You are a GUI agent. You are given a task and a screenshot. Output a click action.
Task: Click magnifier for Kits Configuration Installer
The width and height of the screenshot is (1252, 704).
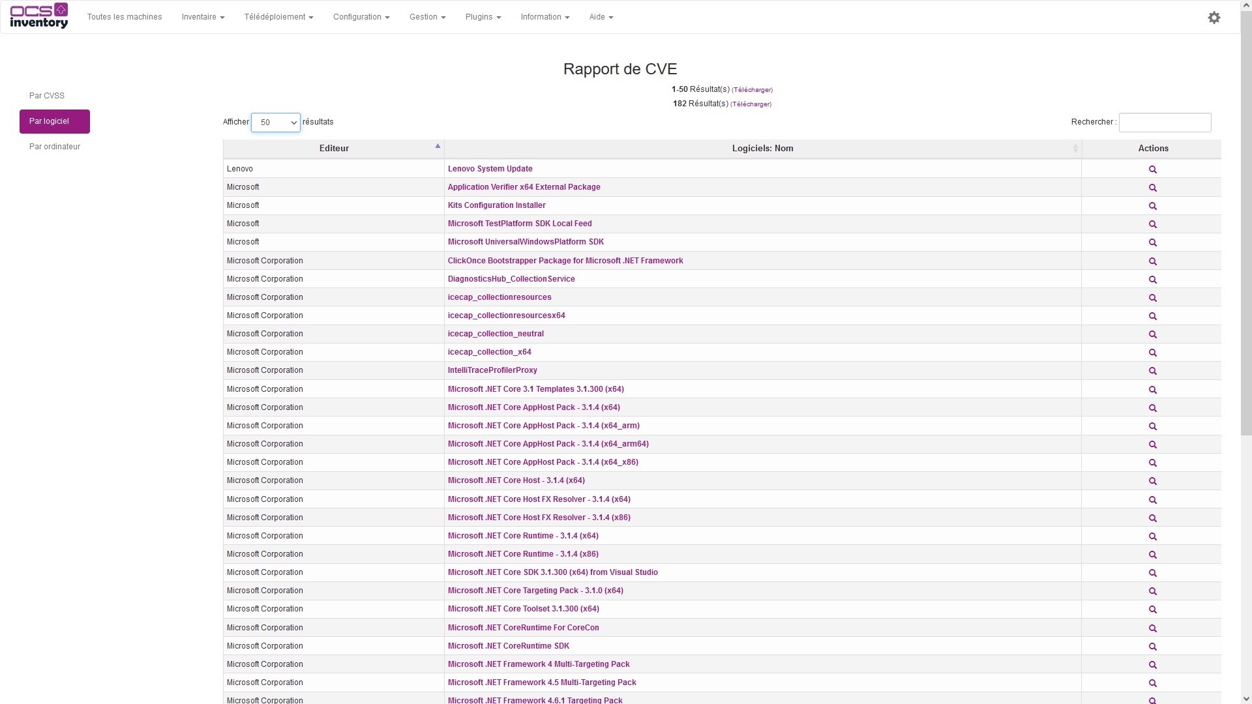(1152, 206)
